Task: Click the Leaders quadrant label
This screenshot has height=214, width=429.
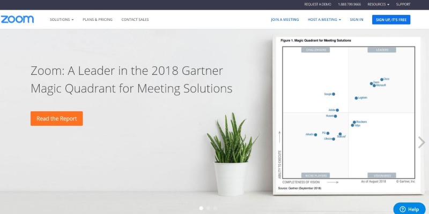Action: [x=382, y=50]
